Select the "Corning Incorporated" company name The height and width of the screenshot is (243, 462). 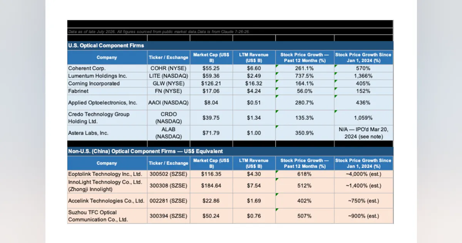(94, 83)
